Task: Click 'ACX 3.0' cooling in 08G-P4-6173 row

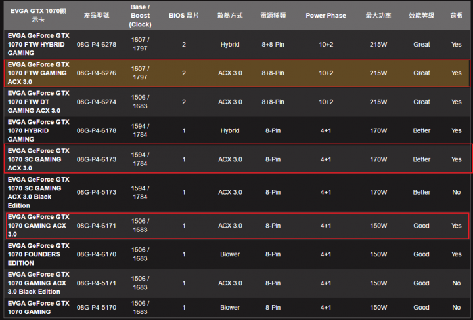Action: click(x=230, y=159)
